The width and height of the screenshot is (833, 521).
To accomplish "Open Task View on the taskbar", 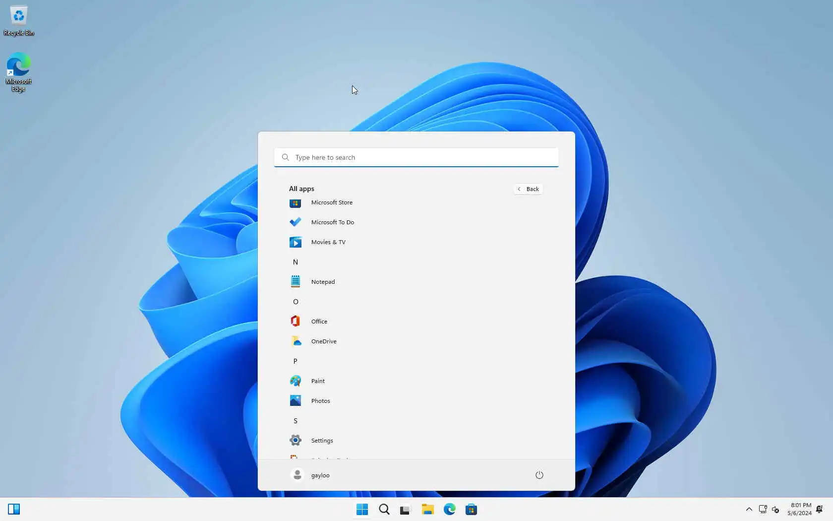I will (406, 509).
